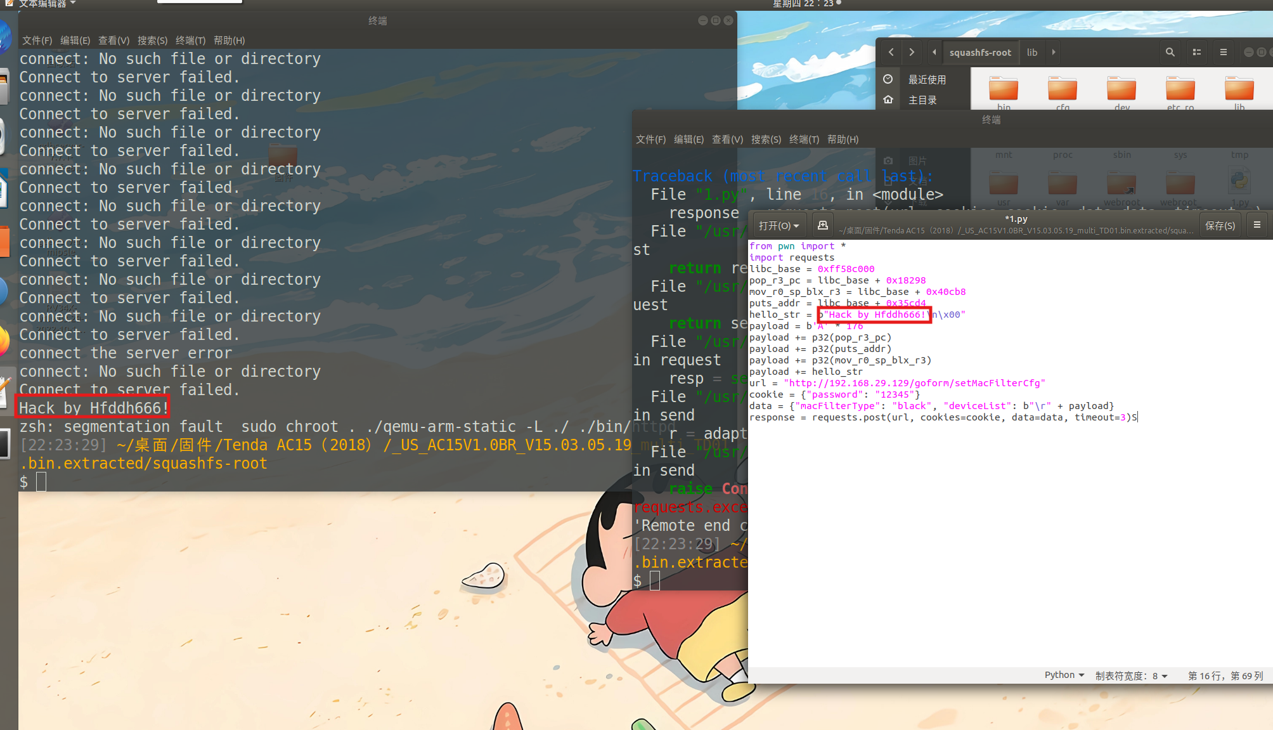Open 编辑(E) menu in the left terminal
The image size is (1273, 730).
click(75, 41)
